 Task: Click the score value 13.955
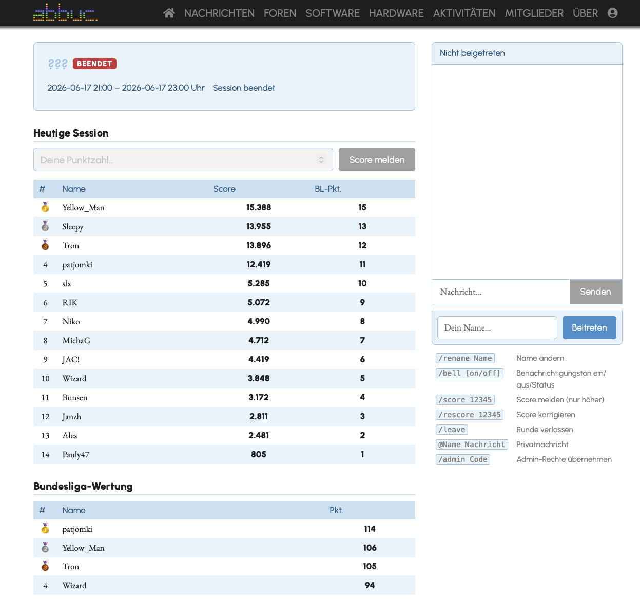coord(259,226)
